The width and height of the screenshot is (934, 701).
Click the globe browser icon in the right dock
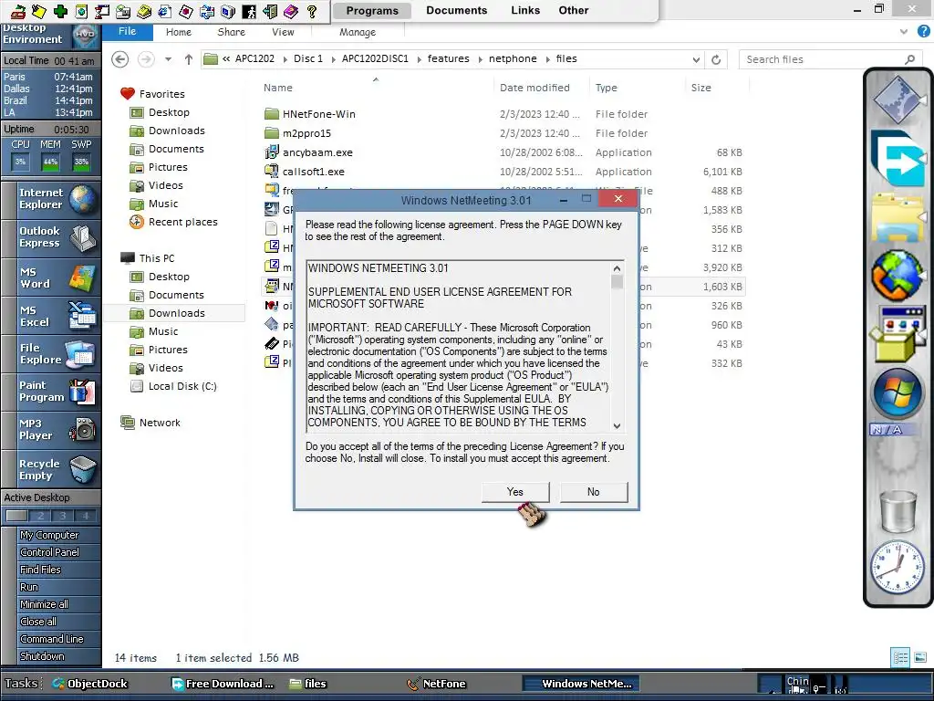[x=898, y=276]
